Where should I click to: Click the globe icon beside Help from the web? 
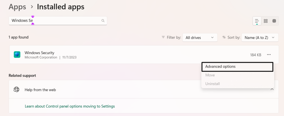tap(17, 90)
